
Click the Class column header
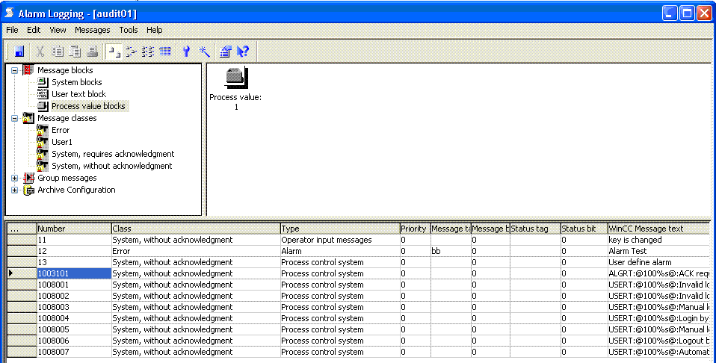(x=196, y=229)
